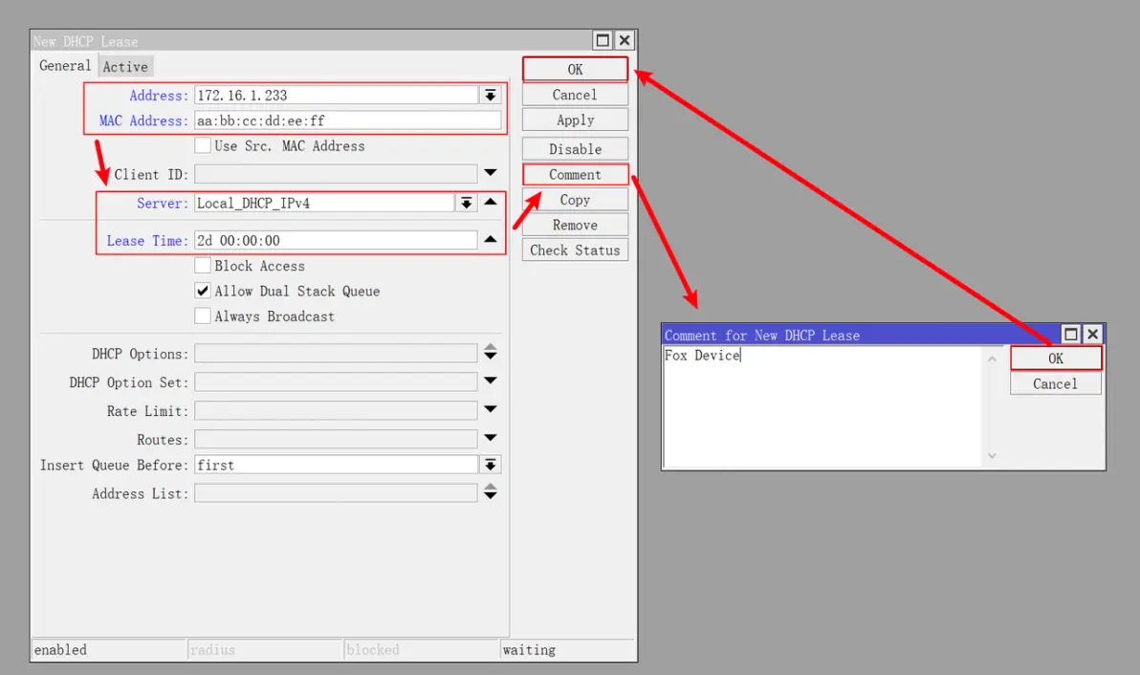Enable Always Broadcast checkbox
The image size is (1140, 675).
coord(203,316)
